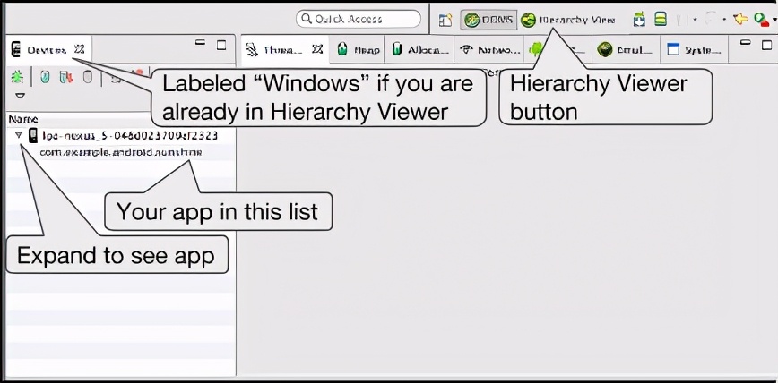The image size is (778, 383).
Task: Close the Devices view tab
Action: click(80, 49)
